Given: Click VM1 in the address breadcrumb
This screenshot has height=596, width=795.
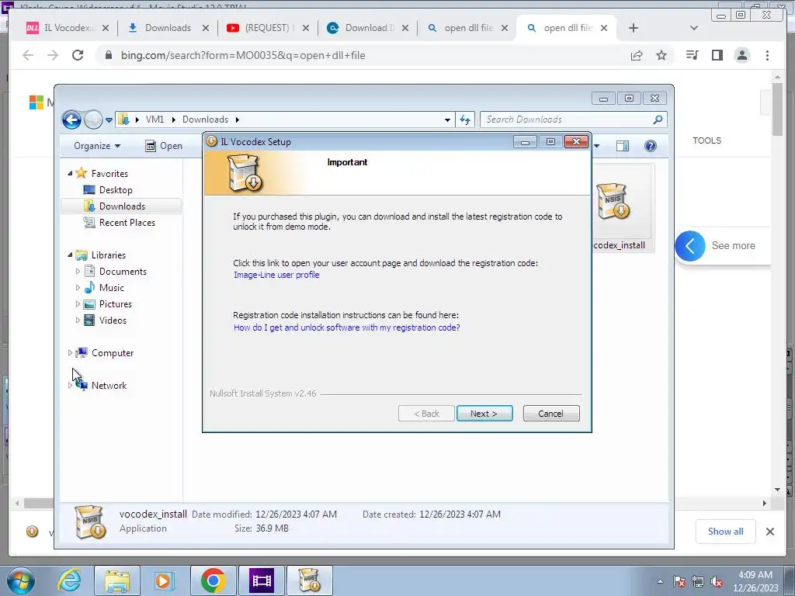Looking at the screenshot, I should tap(154, 120).
